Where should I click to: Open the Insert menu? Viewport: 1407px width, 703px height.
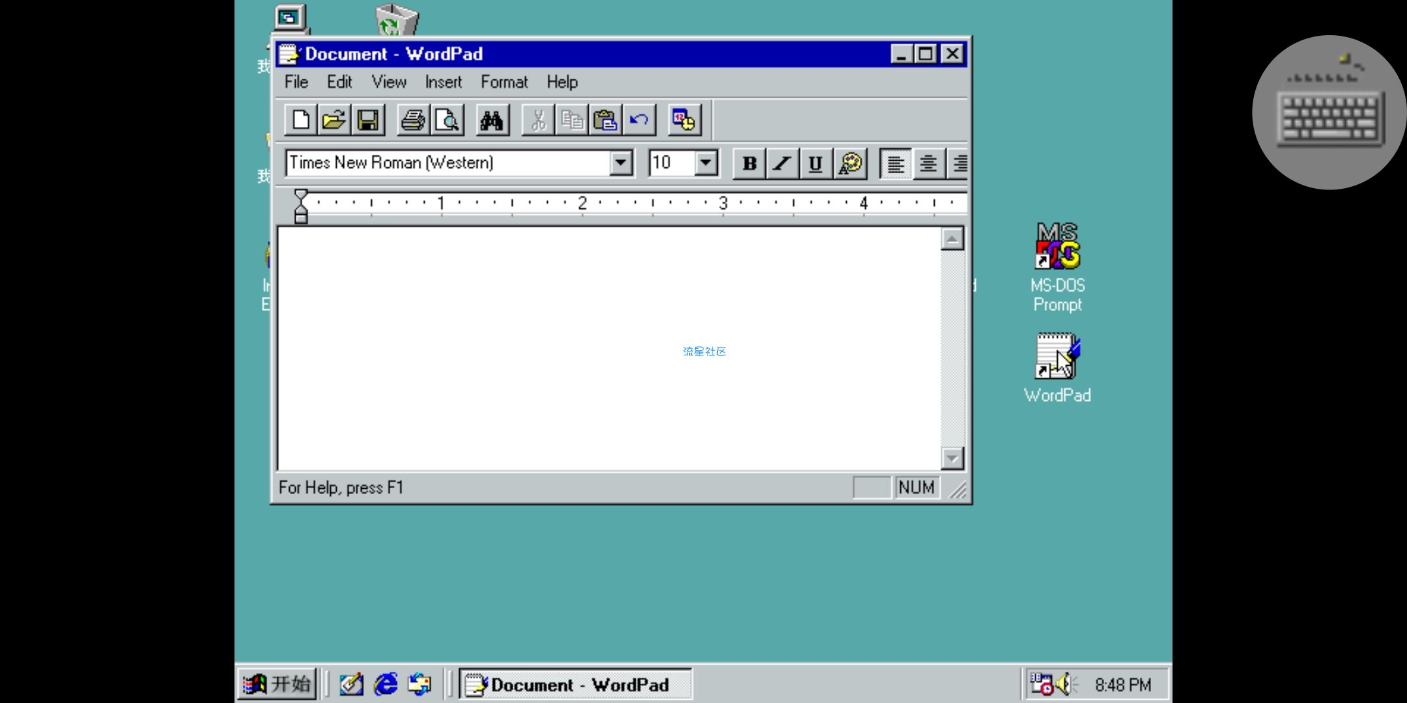tap(443, 82)
